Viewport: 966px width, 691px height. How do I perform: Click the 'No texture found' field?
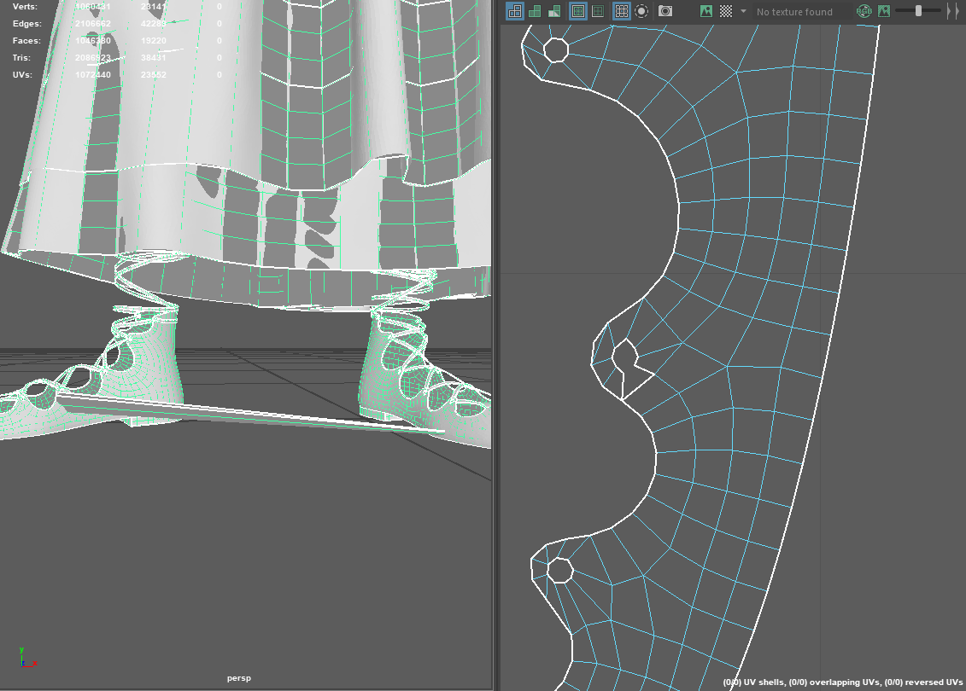[x=799, y=12]
